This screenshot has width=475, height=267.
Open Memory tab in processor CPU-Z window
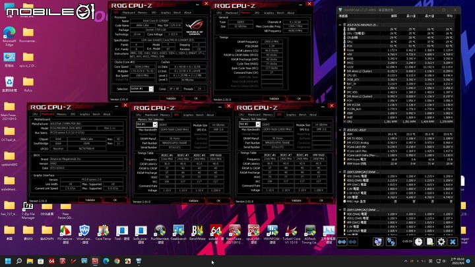pos(142,13)
